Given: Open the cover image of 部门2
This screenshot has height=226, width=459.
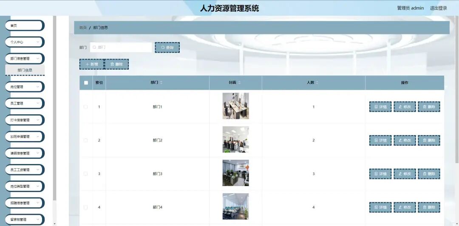Looking at the screenshot, I should click(x=235, y=139).
